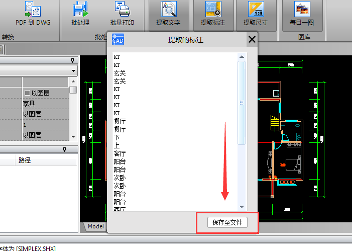The width and height of the screenshot is (352, 251).
Task: Close the 提取的标注 dialog
Action: [x=252, y=40]
